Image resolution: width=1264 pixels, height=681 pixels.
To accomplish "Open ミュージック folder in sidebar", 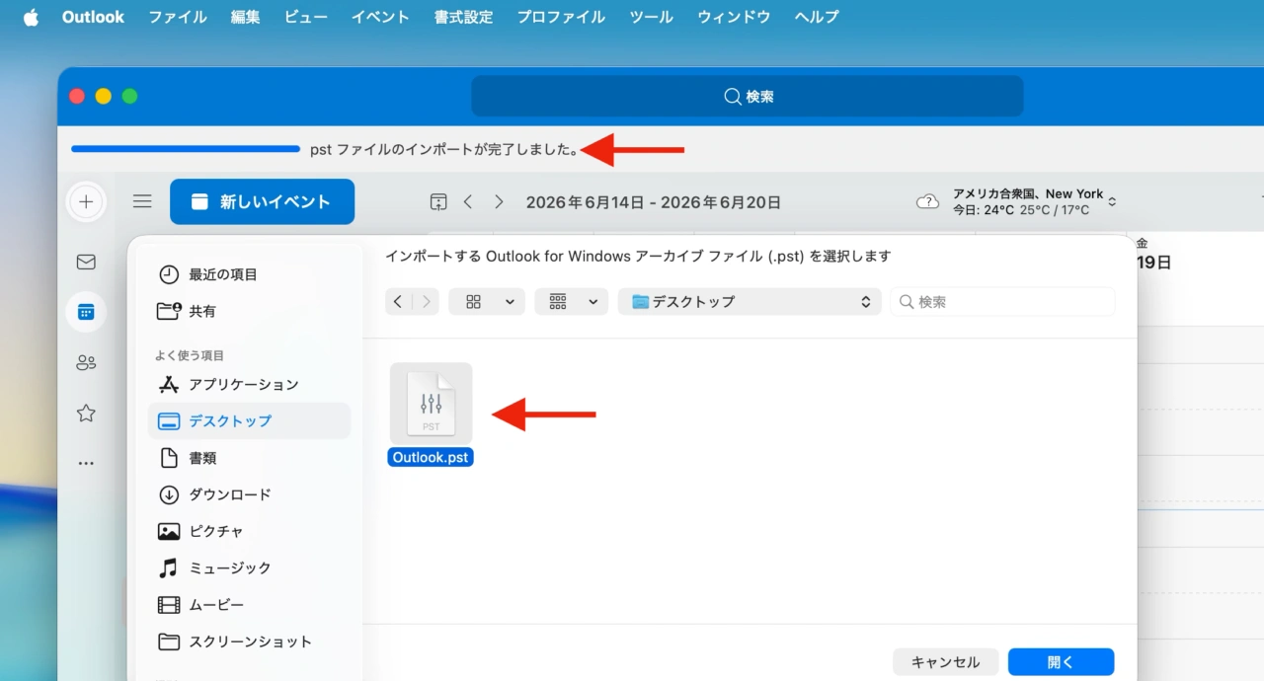I will (x=249, y=567).
